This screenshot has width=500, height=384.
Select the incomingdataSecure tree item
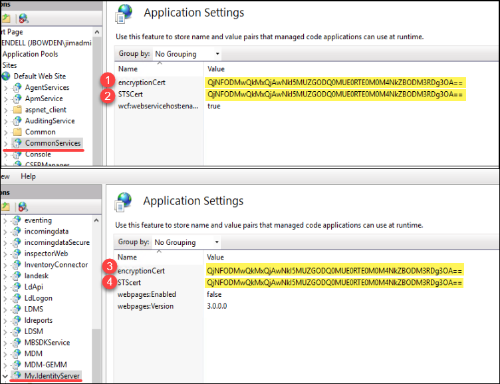(57, 242)
